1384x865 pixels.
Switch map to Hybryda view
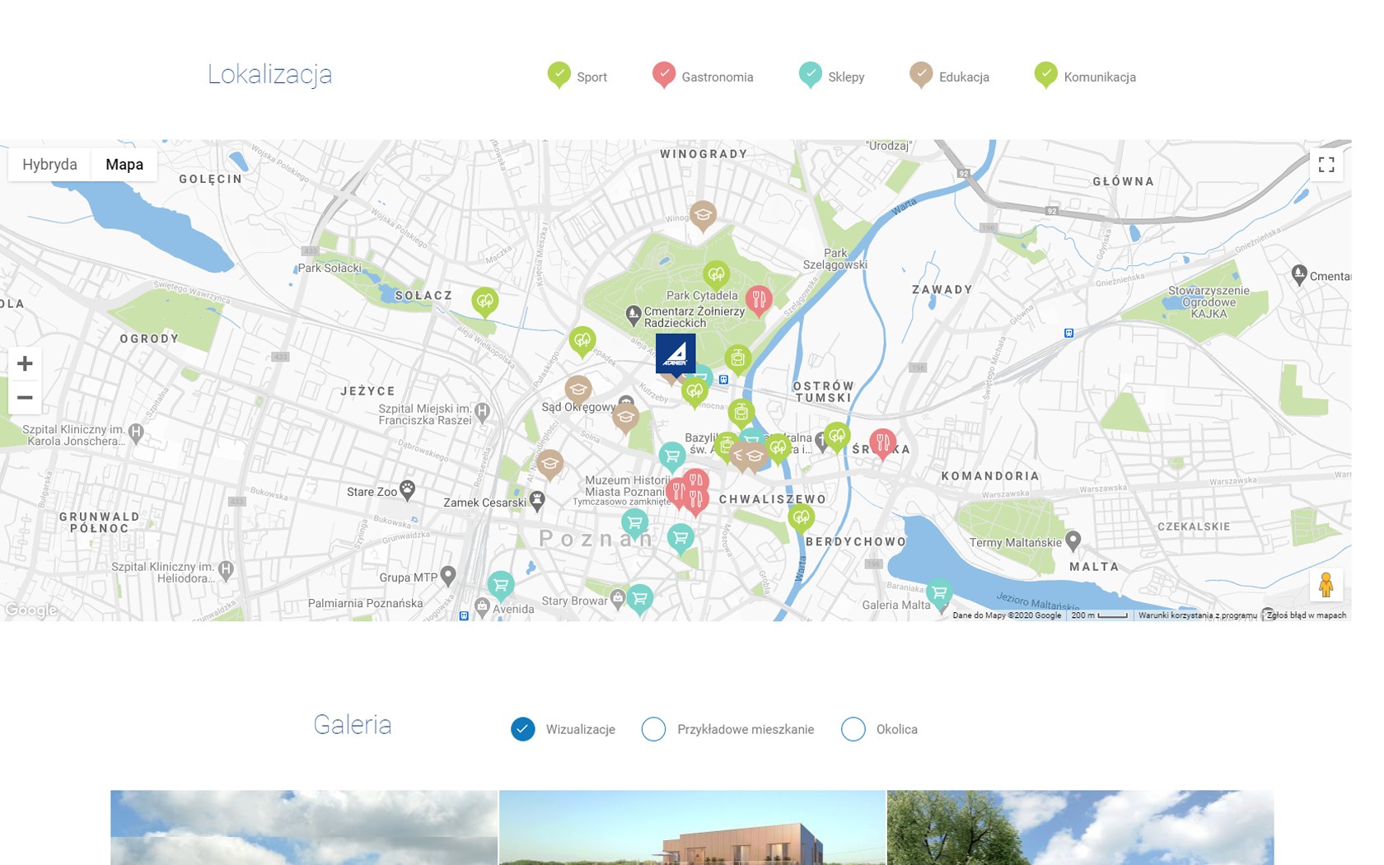[49, 165]
